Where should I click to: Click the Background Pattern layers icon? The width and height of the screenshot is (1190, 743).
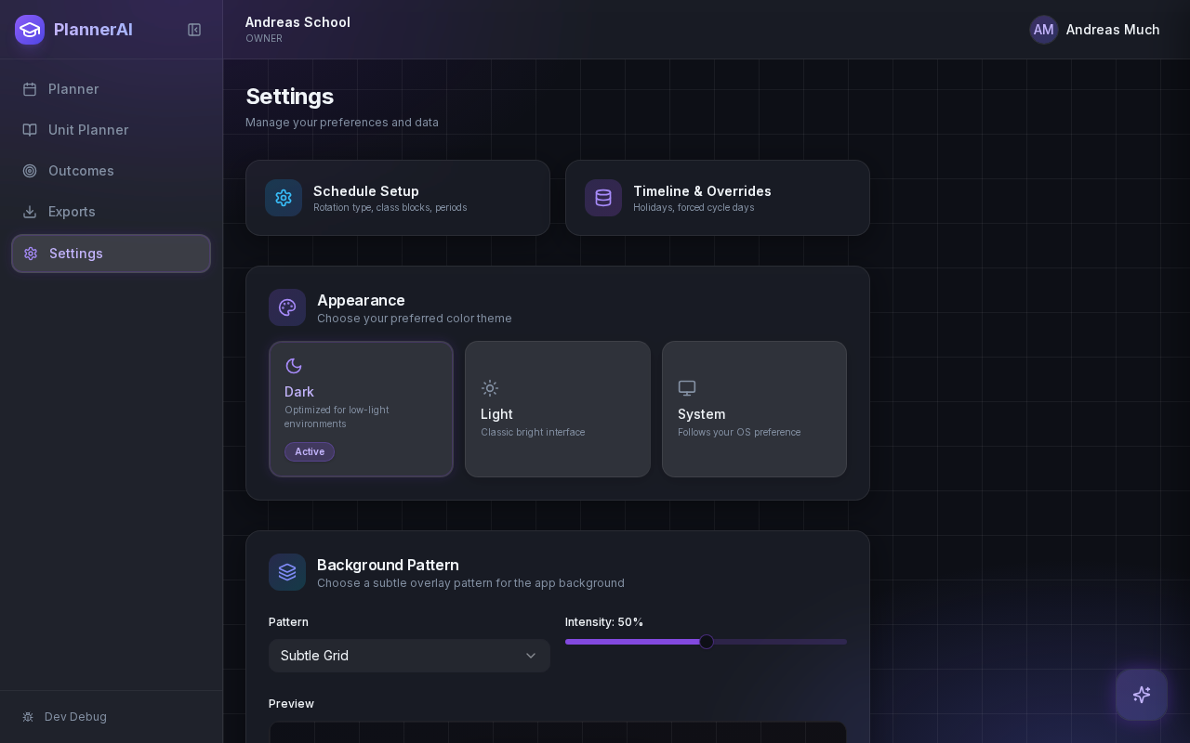point(287,572)
